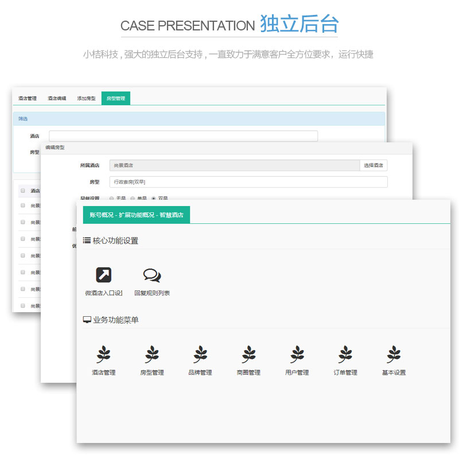This screenshot has width=459, height=474.
Task: Switch to the 酒店管理 tab at the top
Action: point(27,99)
